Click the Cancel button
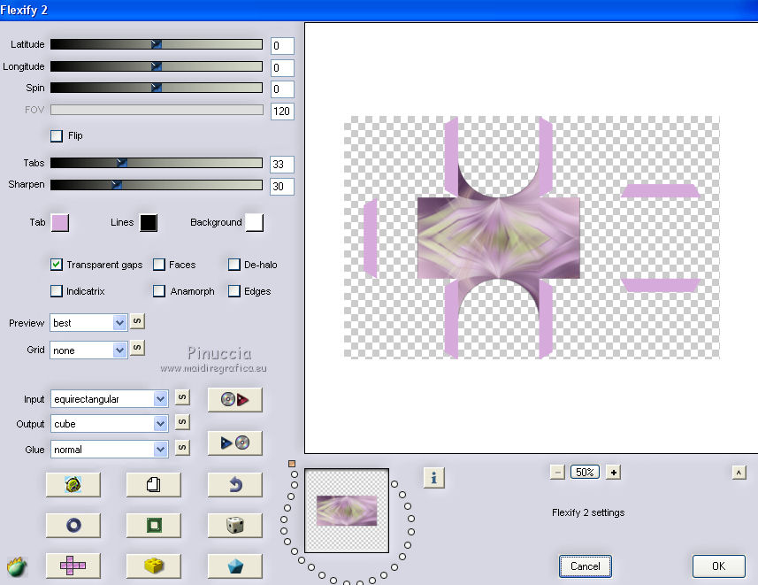Screen dimensions: 758x585 (585, 566)
